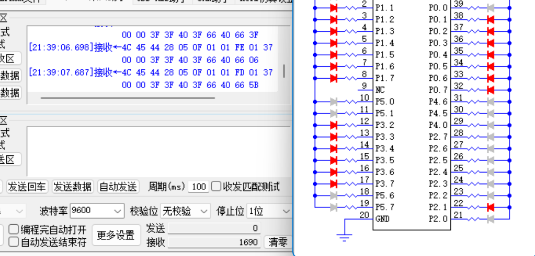Viewport: 535px width, 256px height.
Task: Click the 校验位 label
Action: pyautogui.click(x=144, y=211)
